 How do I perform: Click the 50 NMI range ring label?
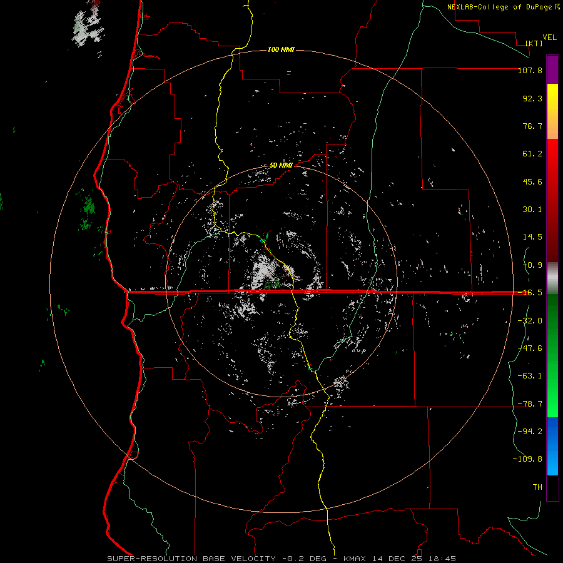pyautogui.click(x=281, y=166)
